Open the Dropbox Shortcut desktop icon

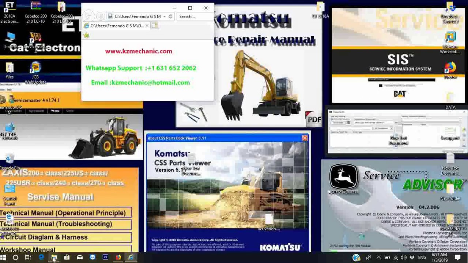pos(450,13)
